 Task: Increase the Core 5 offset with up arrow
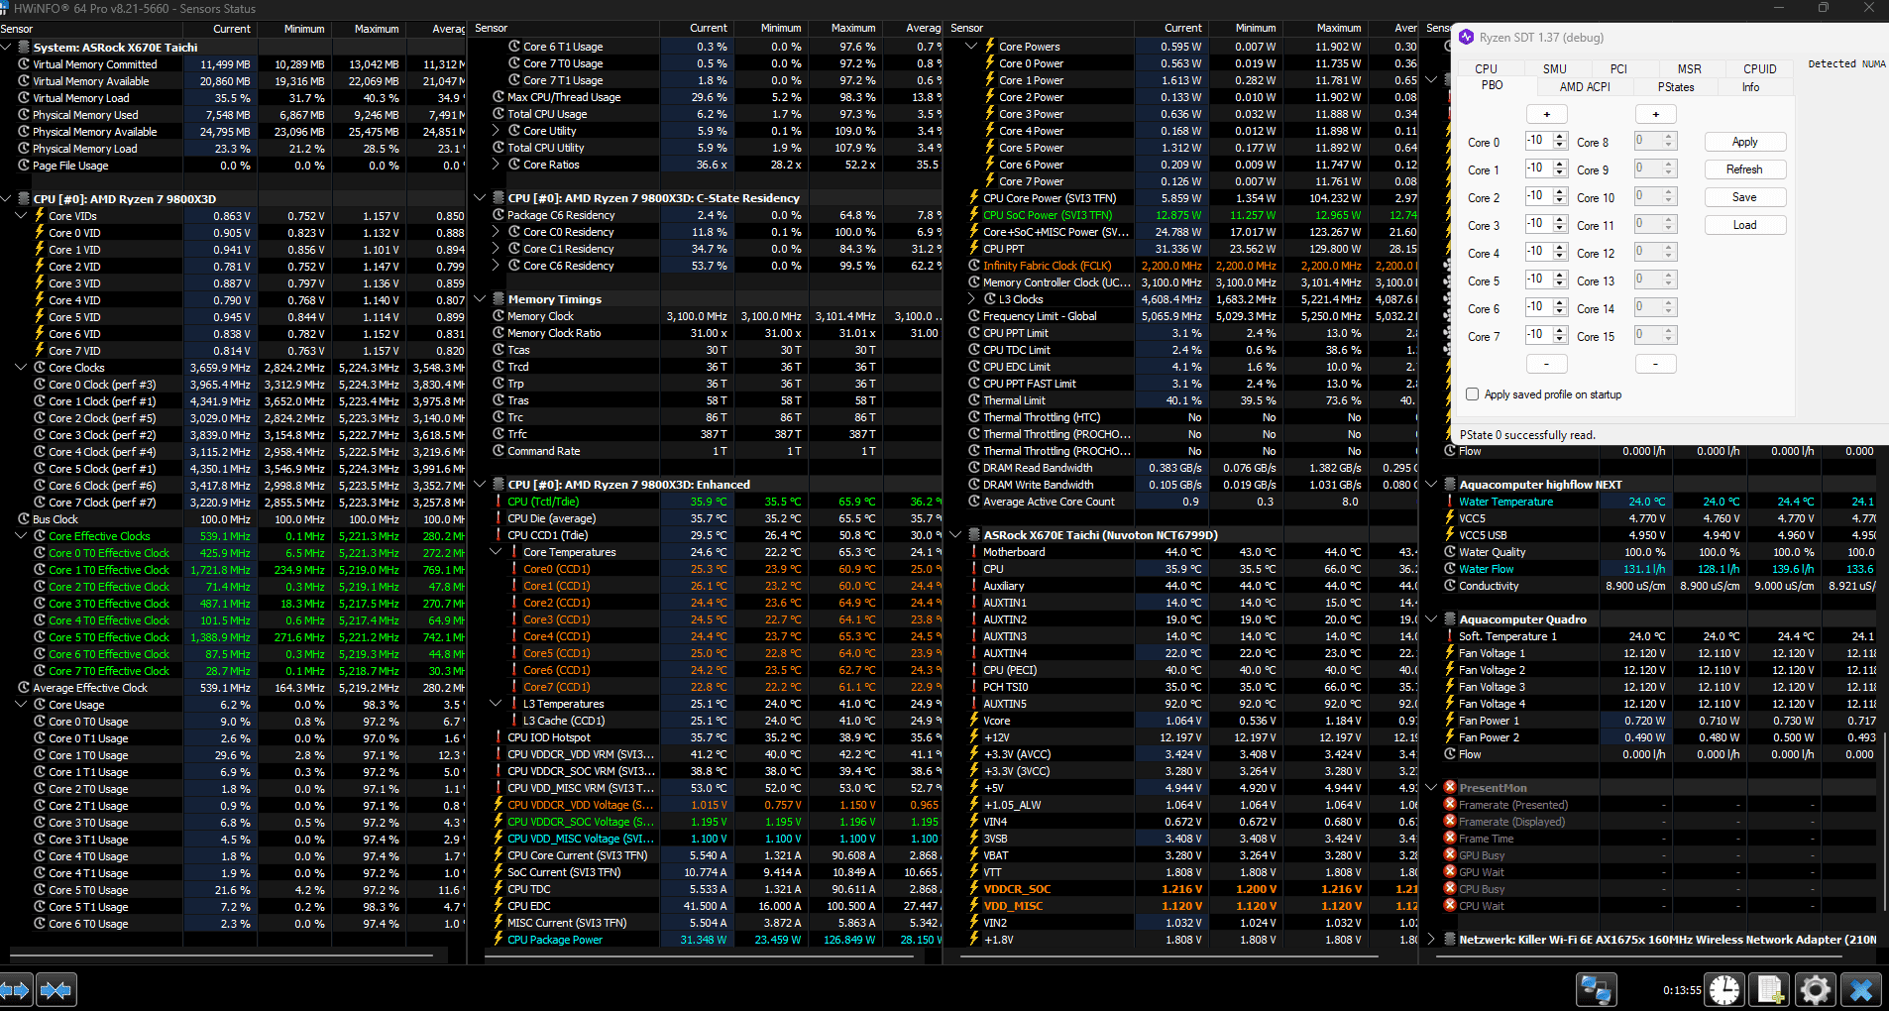(x=1560, y=275)
